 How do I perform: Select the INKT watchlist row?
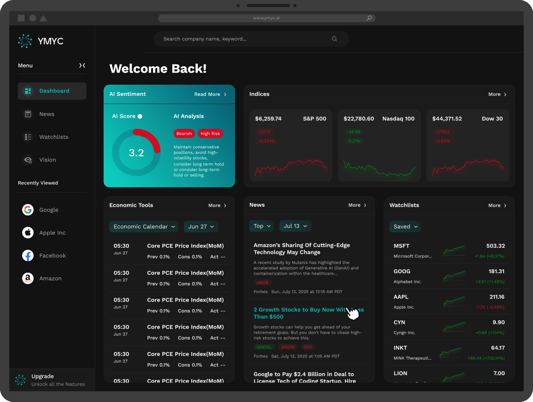(x=449, y=352)
